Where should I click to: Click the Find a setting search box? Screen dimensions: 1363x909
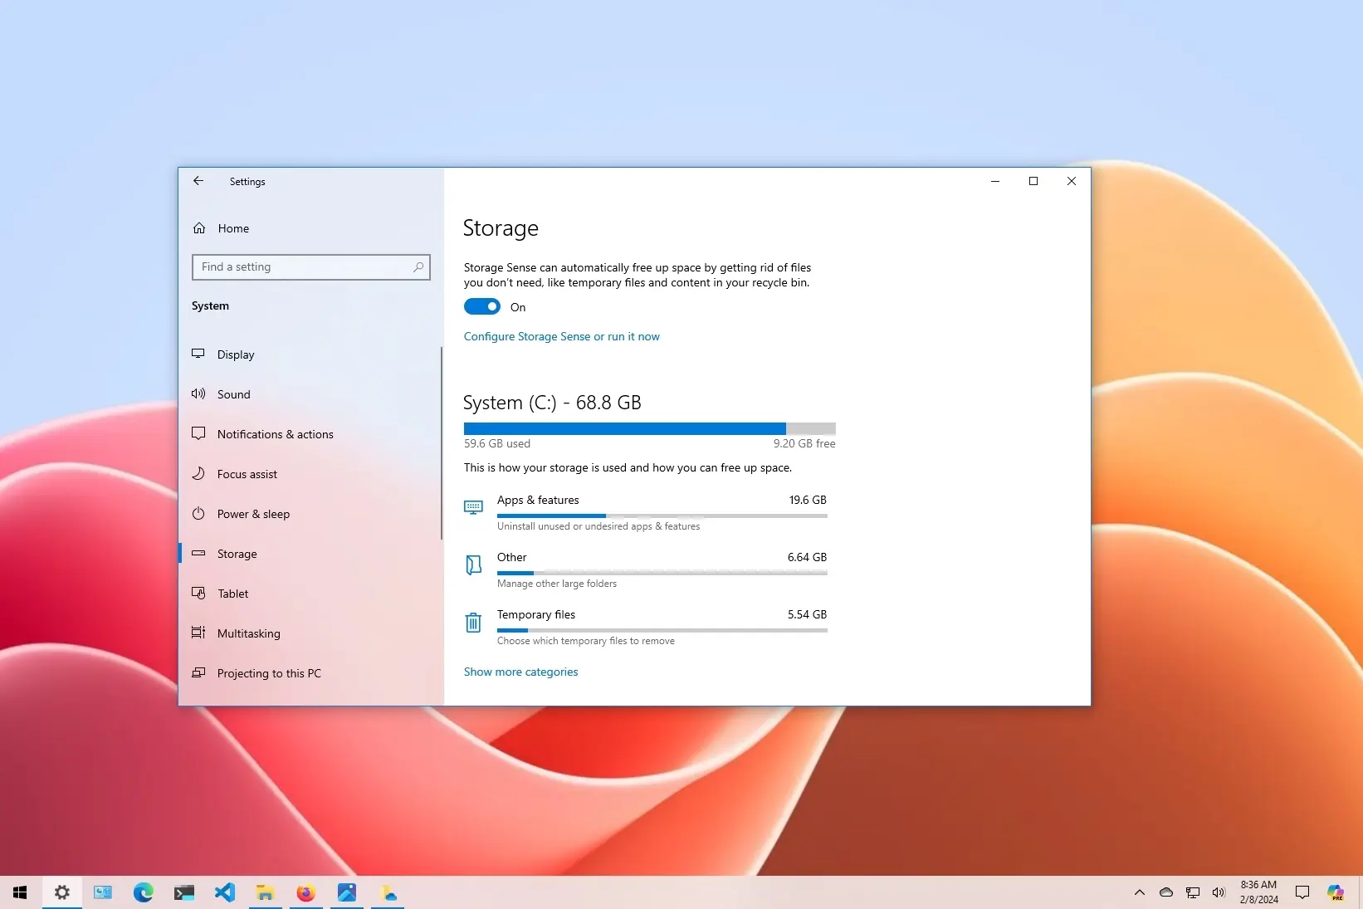(x=310, y=266)
